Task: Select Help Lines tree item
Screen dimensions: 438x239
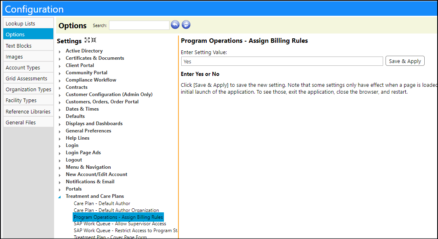Action: coord(78,138)
